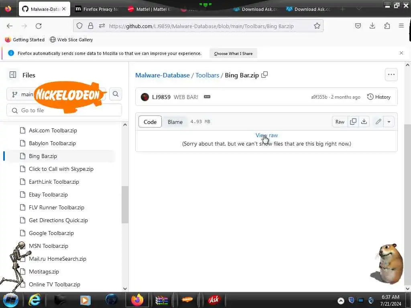Download the raw file icon
411x308 pixels.
(x=364, y=122)
